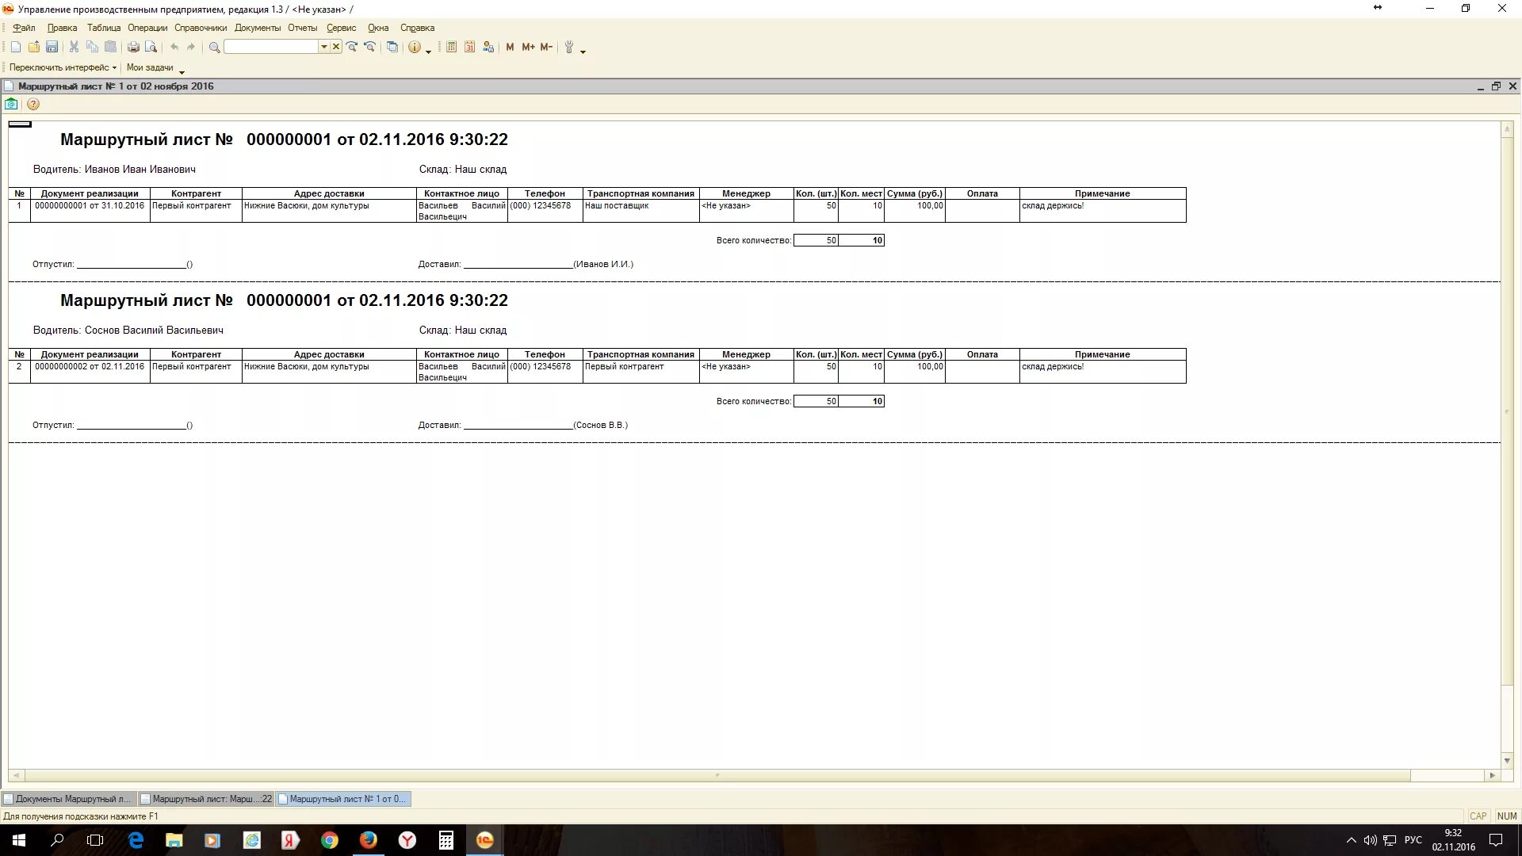The height and width of the screenshot is (856, 1522).
Task: Click the vertical scrollbar down arrow
Action: coord(1507,761)
